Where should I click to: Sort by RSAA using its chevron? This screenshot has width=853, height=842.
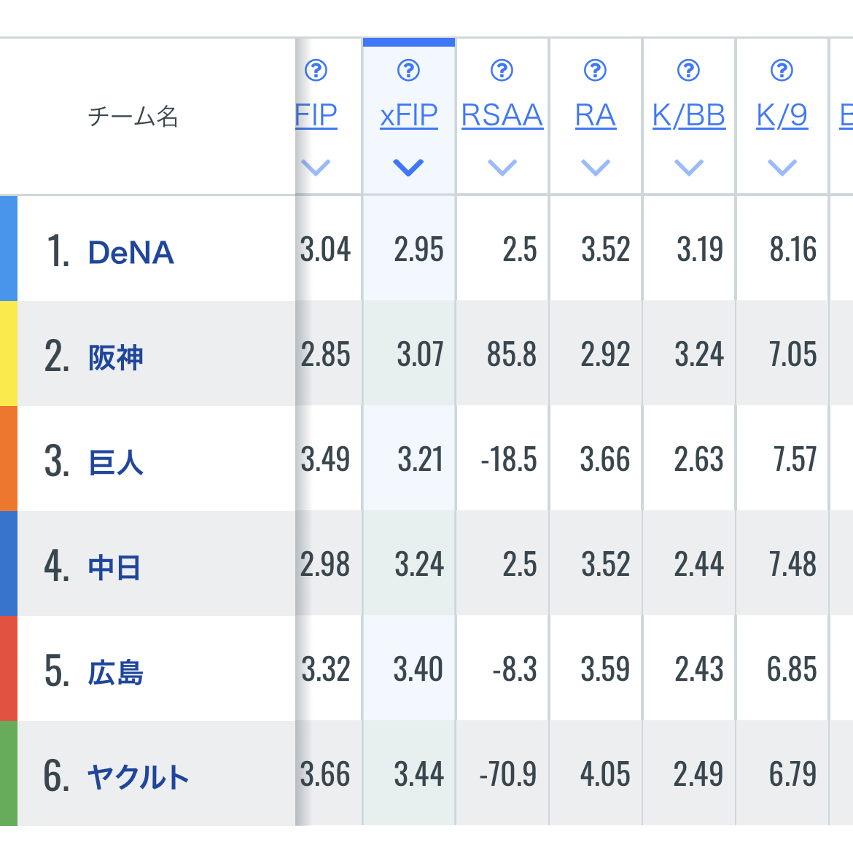pos(502,168)
